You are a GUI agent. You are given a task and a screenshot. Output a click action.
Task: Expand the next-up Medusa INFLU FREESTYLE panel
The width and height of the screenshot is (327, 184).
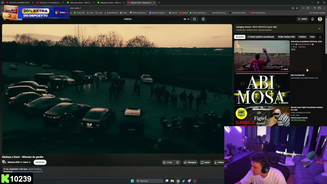319,28
